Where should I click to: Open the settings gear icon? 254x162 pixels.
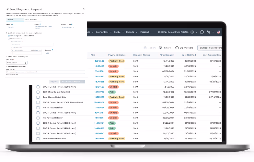(192, 32)
